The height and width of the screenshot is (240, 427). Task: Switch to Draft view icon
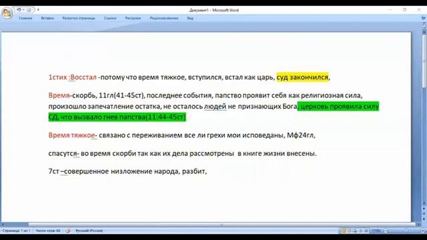(x=366, y=231)
